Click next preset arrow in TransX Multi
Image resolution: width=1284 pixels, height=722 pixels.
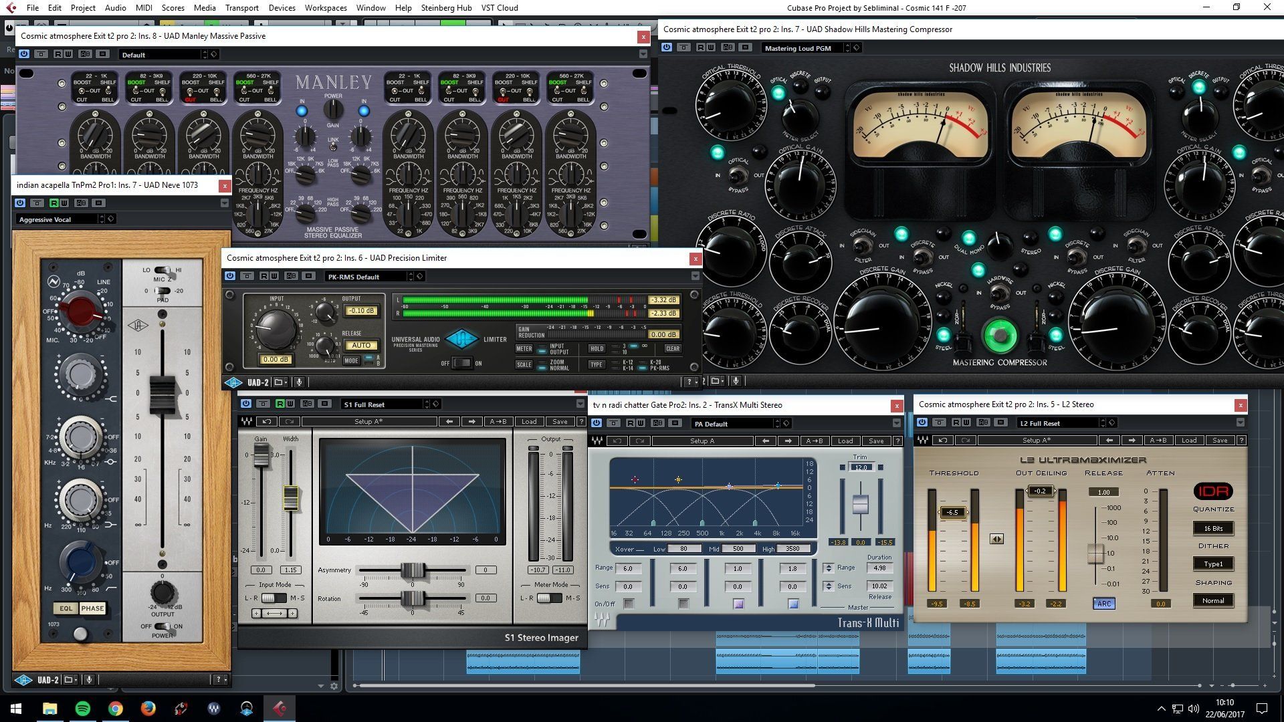pyautogui.click(x=788, y=441)
